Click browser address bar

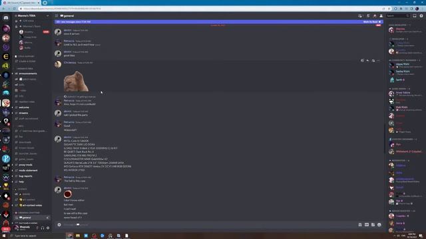pos(201,9)
